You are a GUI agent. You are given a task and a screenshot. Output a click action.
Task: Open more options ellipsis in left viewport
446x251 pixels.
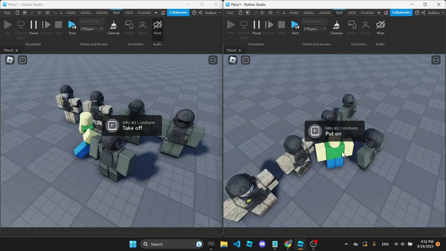(213, 60)
